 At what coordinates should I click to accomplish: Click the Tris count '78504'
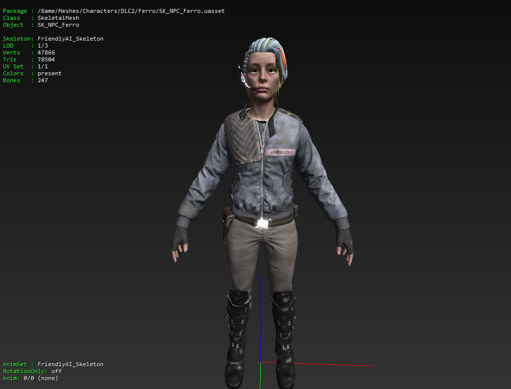pos(46,59)
